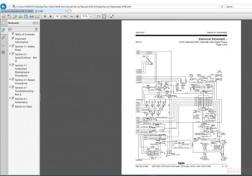Open the Important Information bookmark

[21, 40]
